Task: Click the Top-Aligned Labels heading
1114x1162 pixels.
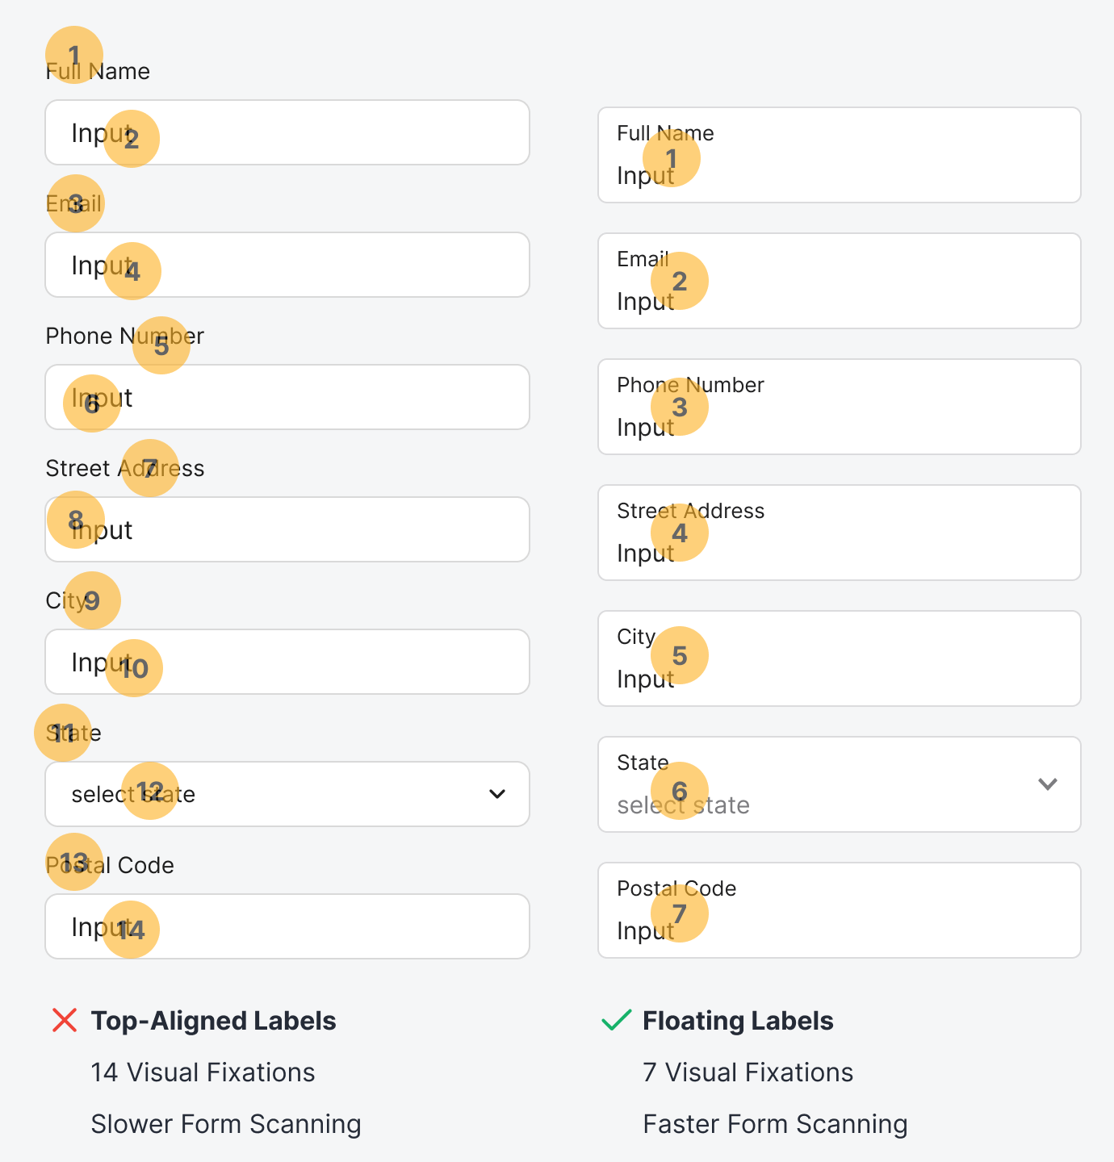Action: 213,1021
